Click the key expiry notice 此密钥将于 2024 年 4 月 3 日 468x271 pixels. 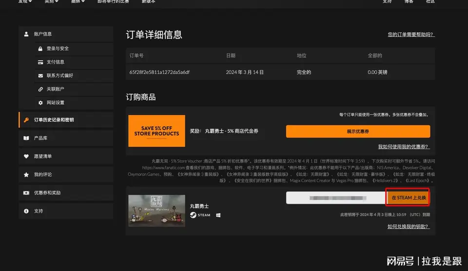[385, 215]
